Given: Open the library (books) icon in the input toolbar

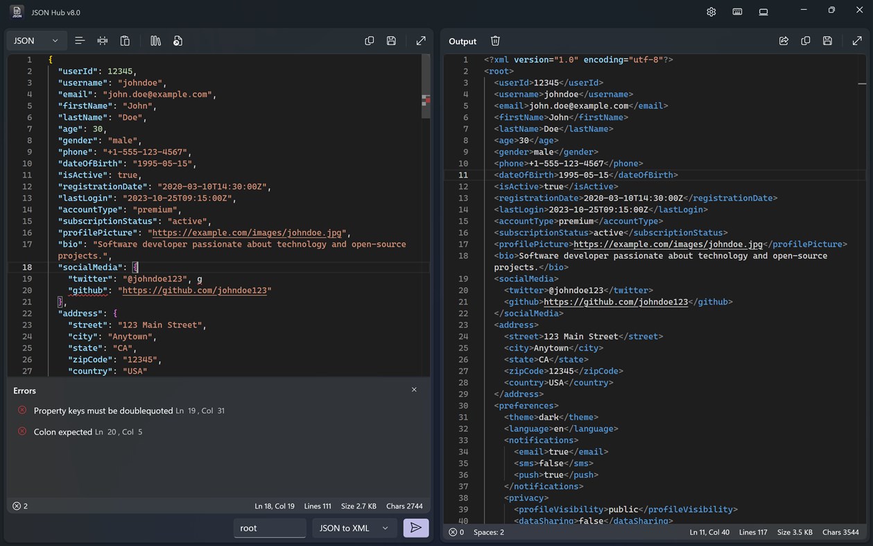Looking at the screenshot, I should coord(156,41).
